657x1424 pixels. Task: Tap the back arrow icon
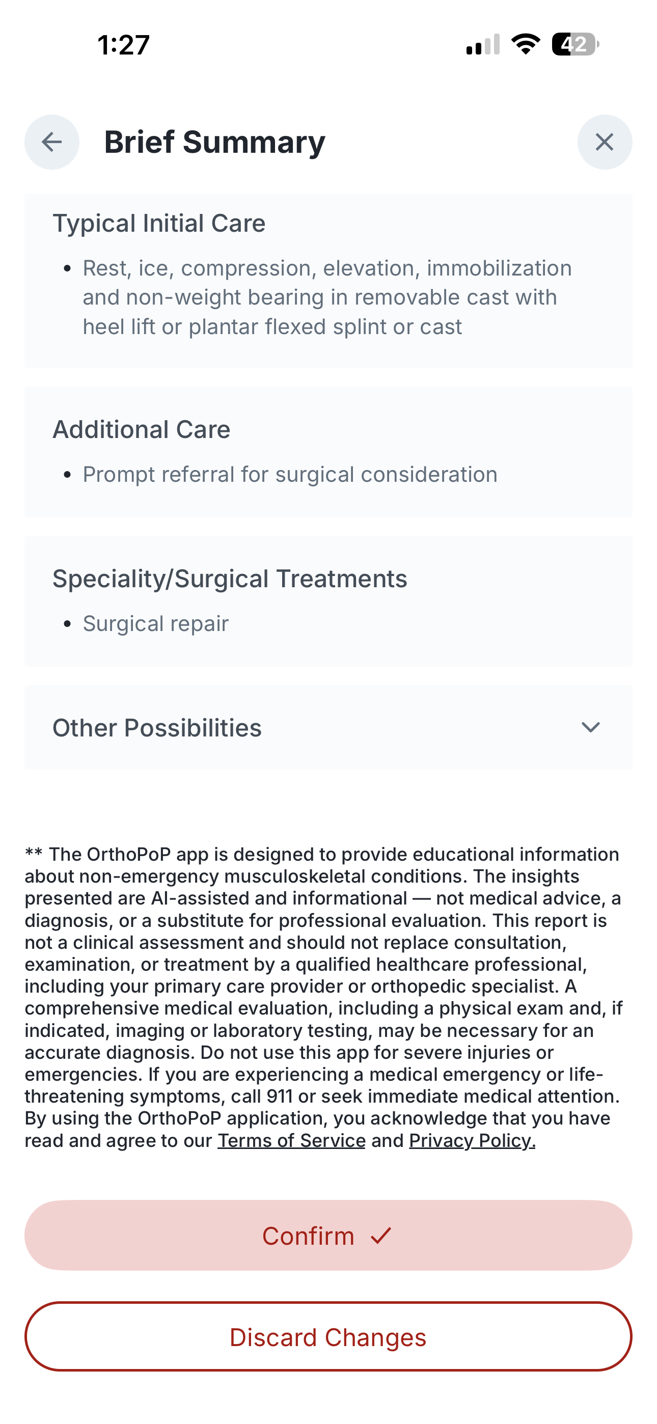[x=52, y=142]
